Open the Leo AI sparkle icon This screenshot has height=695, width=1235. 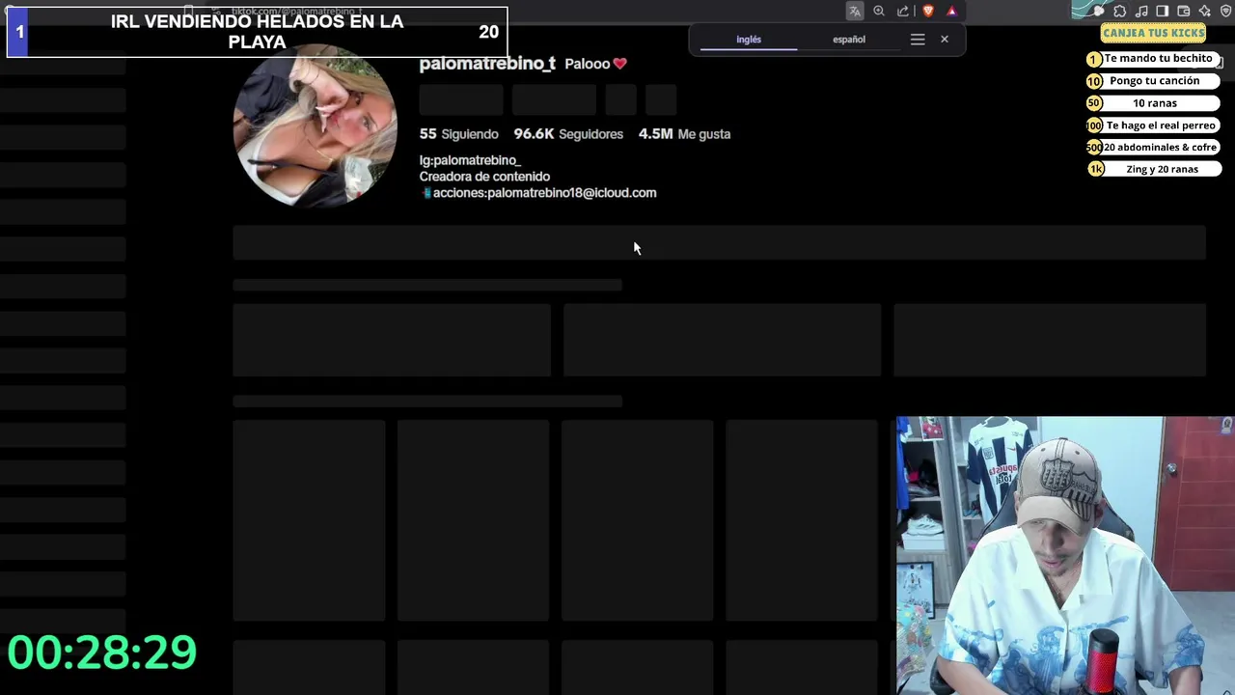(x=1205, y=11)
